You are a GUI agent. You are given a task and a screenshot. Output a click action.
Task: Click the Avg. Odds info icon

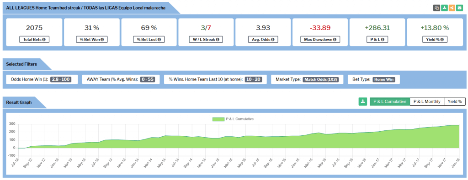click(x=273, y=40)
